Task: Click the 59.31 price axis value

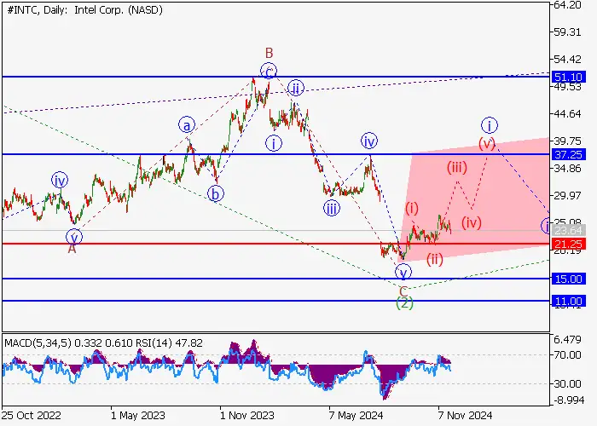Action: pos(568,32)
